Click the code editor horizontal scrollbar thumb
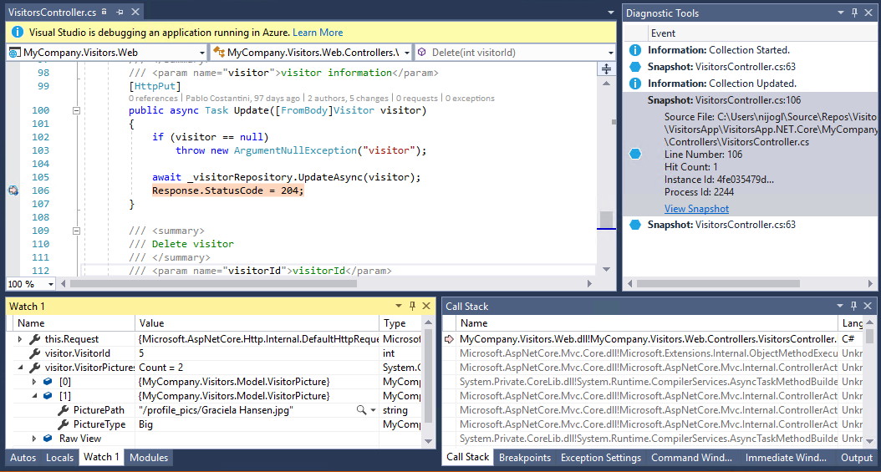This screenshot has height=472, width=881. click(x=213, y=284)
